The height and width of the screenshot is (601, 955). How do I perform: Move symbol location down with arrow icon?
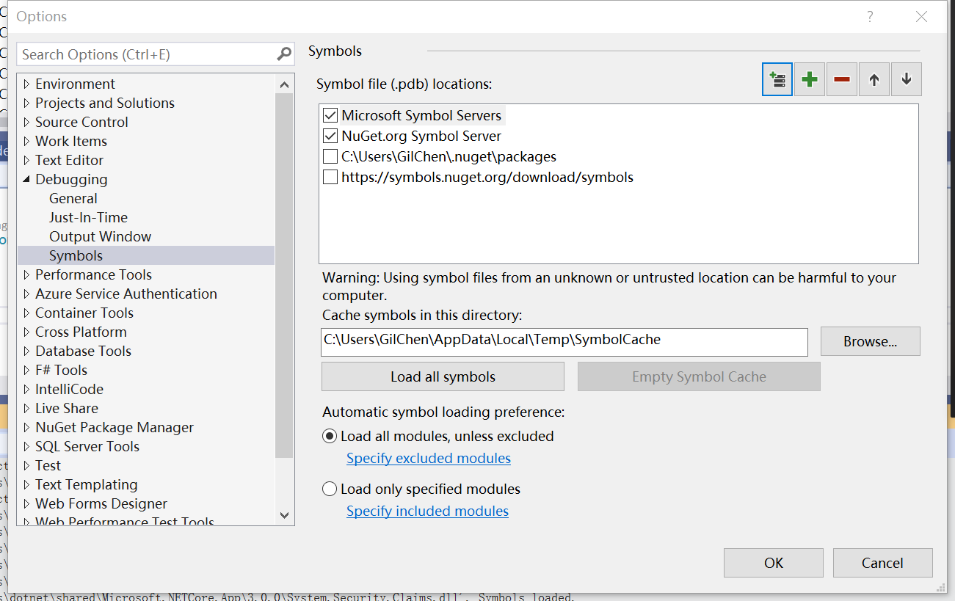click(x=906, y=79)
